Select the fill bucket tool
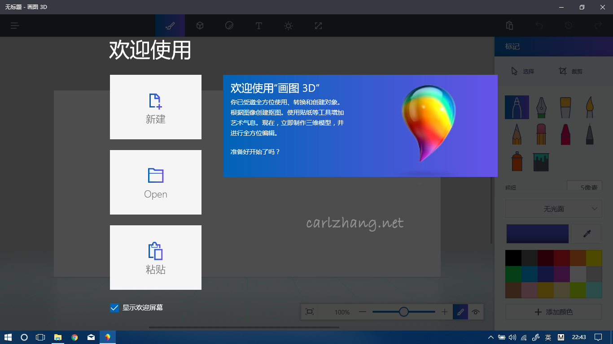This screenshot has height=344, width=613. tap(541, 161)
